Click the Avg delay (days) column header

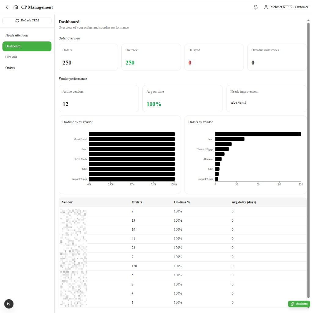(x=244, y=202)
